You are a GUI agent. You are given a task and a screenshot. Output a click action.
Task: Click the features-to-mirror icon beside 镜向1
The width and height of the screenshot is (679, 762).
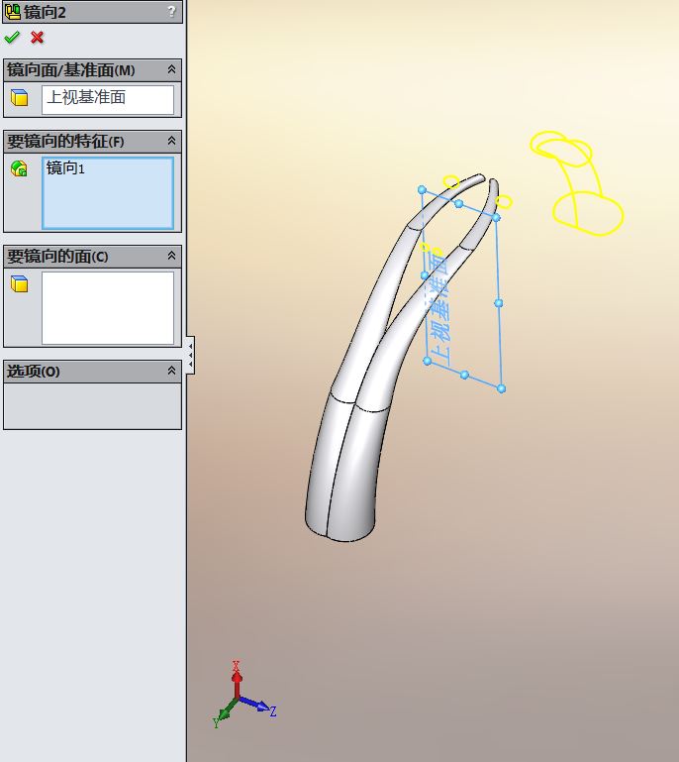click(x=19, y=169)
